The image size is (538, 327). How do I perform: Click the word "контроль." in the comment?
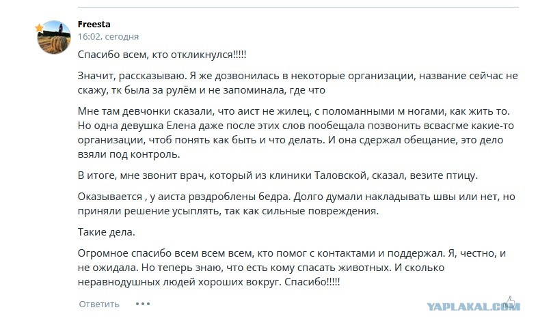pyautogui.click(x=155, y=154)
